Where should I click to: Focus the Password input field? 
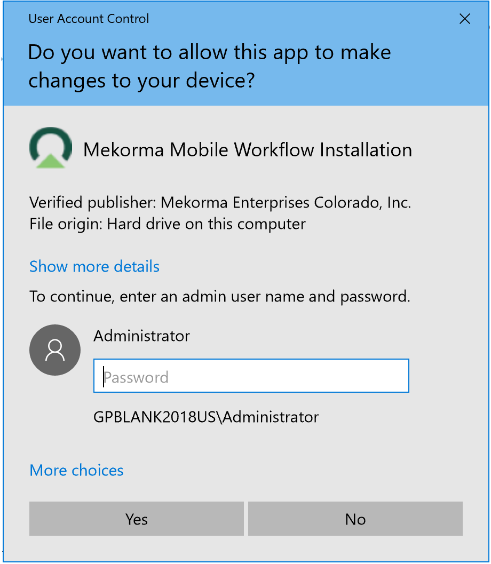[251, 376]
